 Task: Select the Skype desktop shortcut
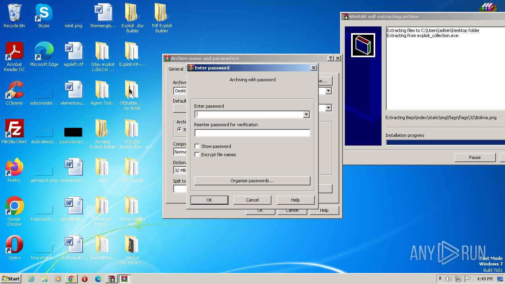[x=43, y=16]
